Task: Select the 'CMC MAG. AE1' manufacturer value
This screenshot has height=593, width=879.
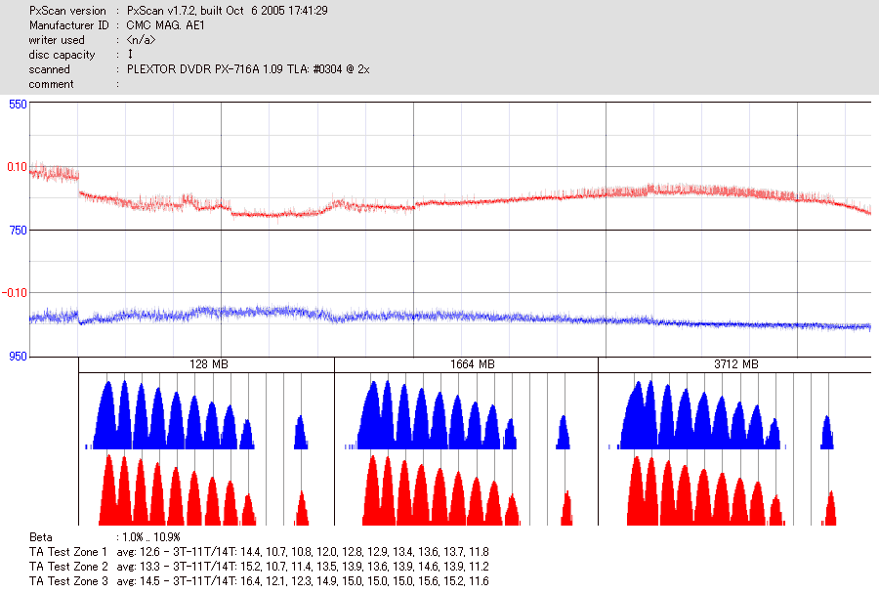Action: click(x=165, y=25)
